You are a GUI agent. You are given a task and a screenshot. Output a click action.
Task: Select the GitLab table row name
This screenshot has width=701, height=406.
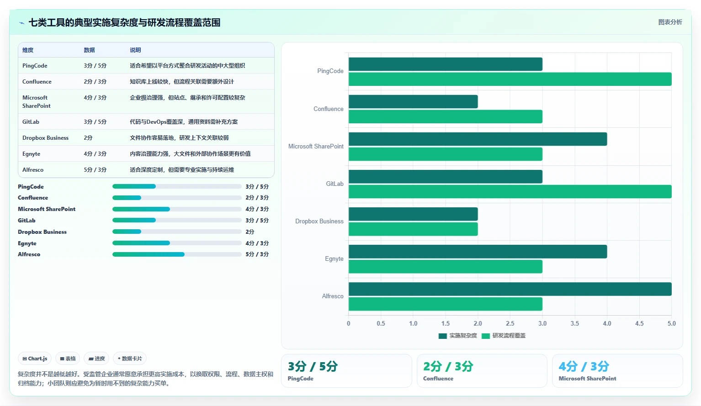coord(31,122)
